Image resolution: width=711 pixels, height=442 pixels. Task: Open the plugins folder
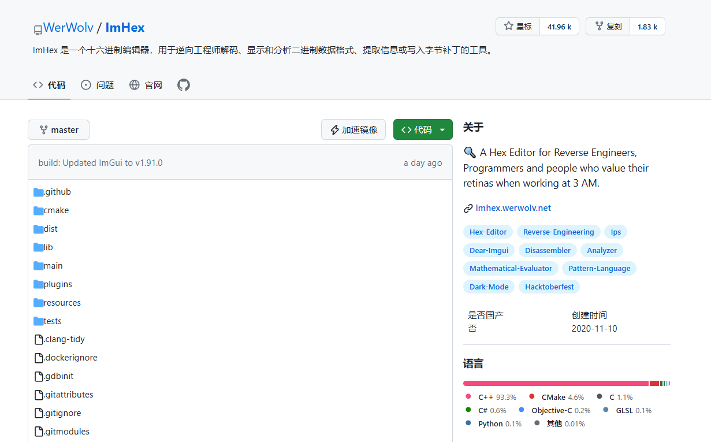click(x=58, y=284)
